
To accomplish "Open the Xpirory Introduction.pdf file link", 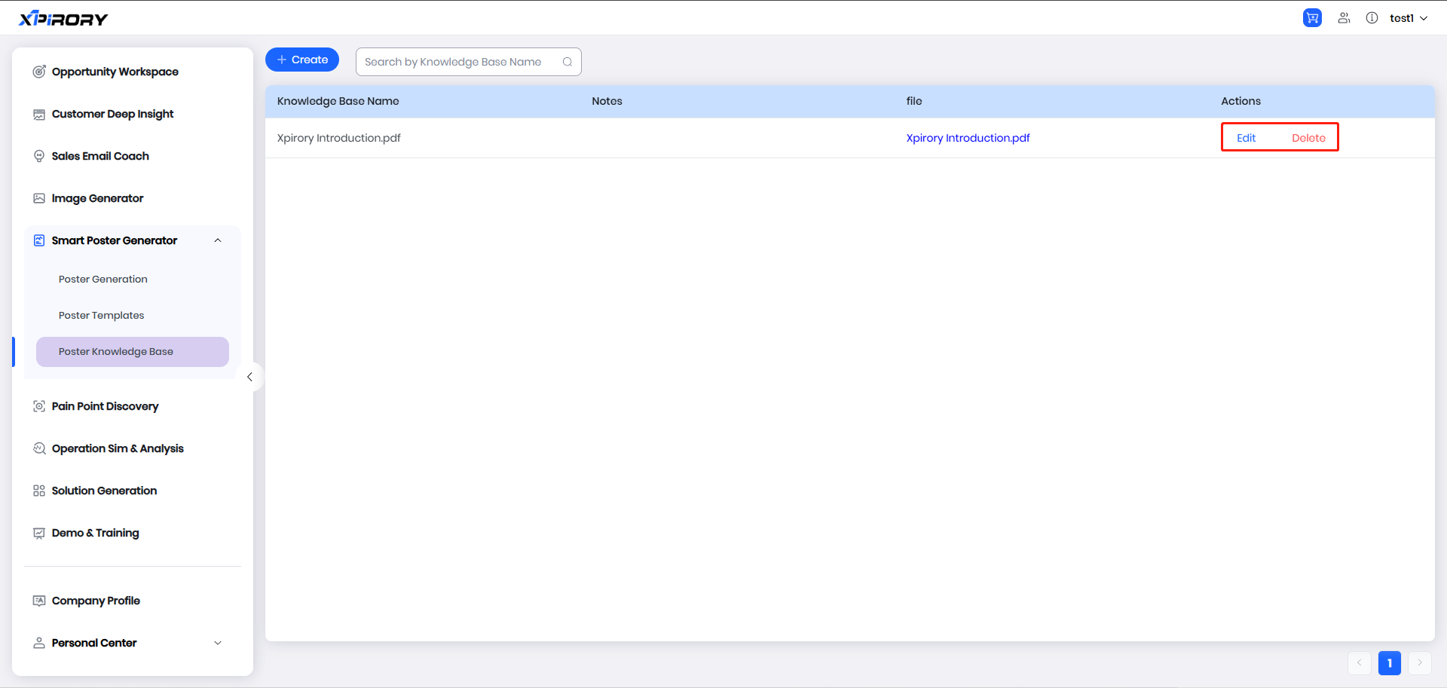I will [968, 138].
